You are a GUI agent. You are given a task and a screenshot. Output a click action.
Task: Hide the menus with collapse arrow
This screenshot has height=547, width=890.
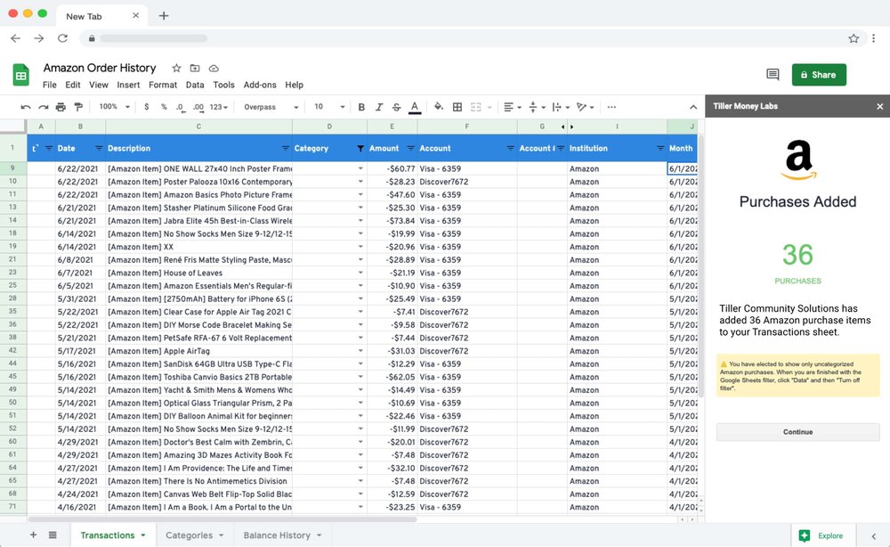click(x=693, y=107)
